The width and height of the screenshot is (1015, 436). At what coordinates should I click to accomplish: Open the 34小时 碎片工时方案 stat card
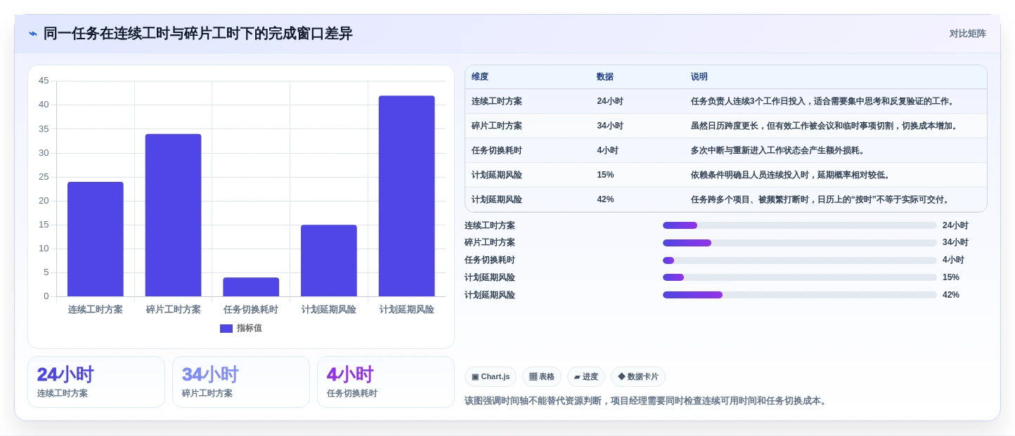241,382
